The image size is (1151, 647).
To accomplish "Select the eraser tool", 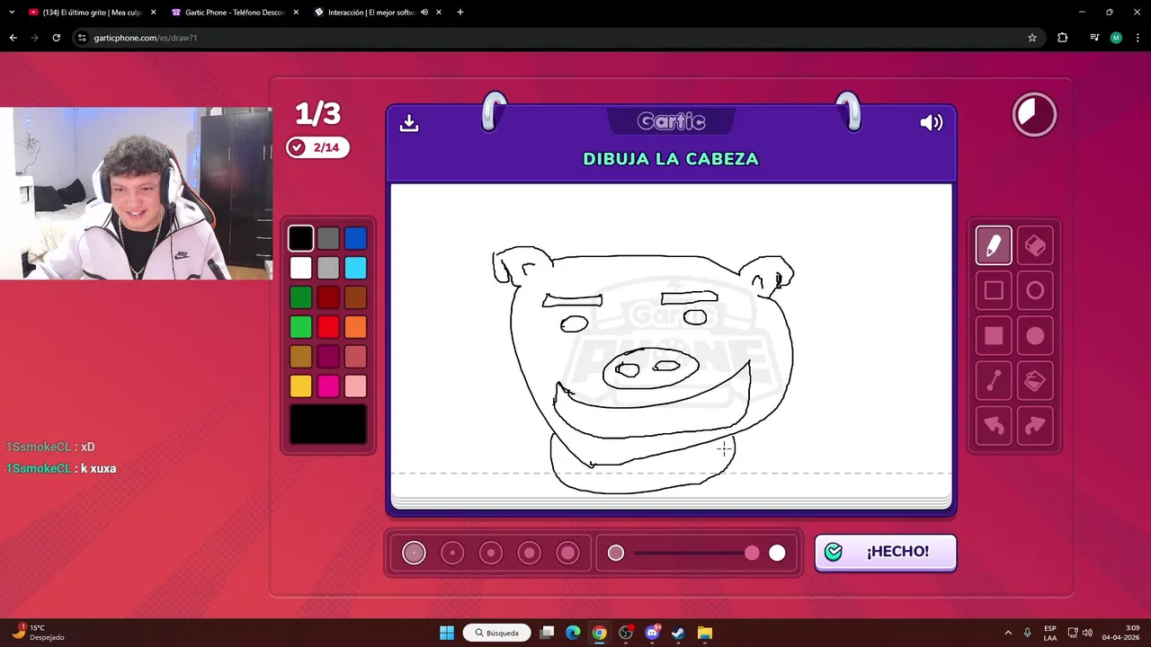I will (x=1035, y=245).
